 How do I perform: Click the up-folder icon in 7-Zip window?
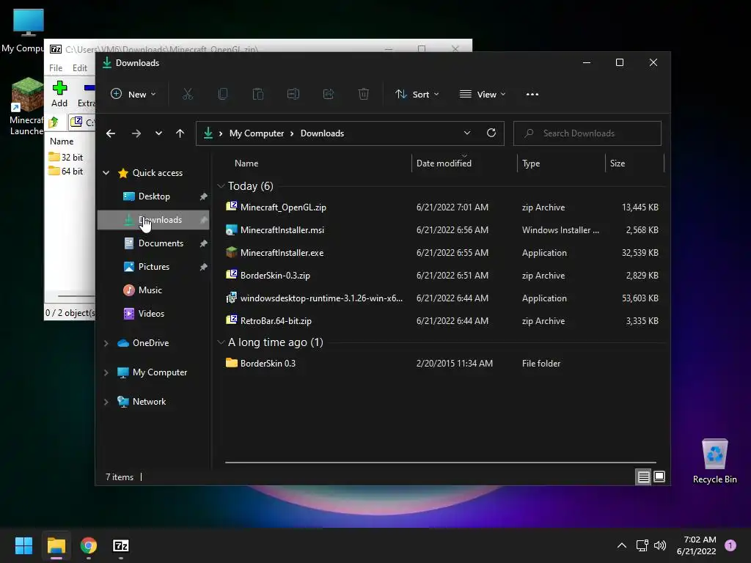coord(54,122)
